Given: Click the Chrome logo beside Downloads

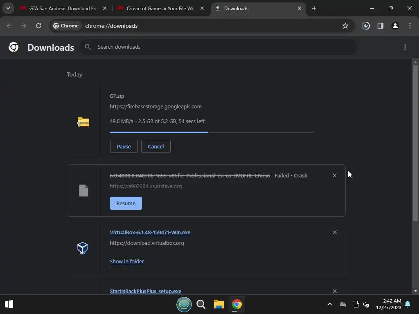Looking at the screenshot, I should tap(14, 47).
